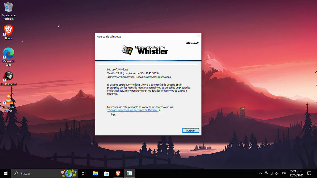317x178 pixels.
Task: Open the Action Center notifications icon
Action: pos(309,173)
